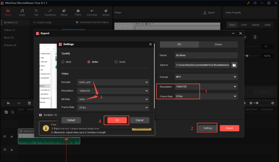Click Cancel in the Settings dialog

pos(139,120)
